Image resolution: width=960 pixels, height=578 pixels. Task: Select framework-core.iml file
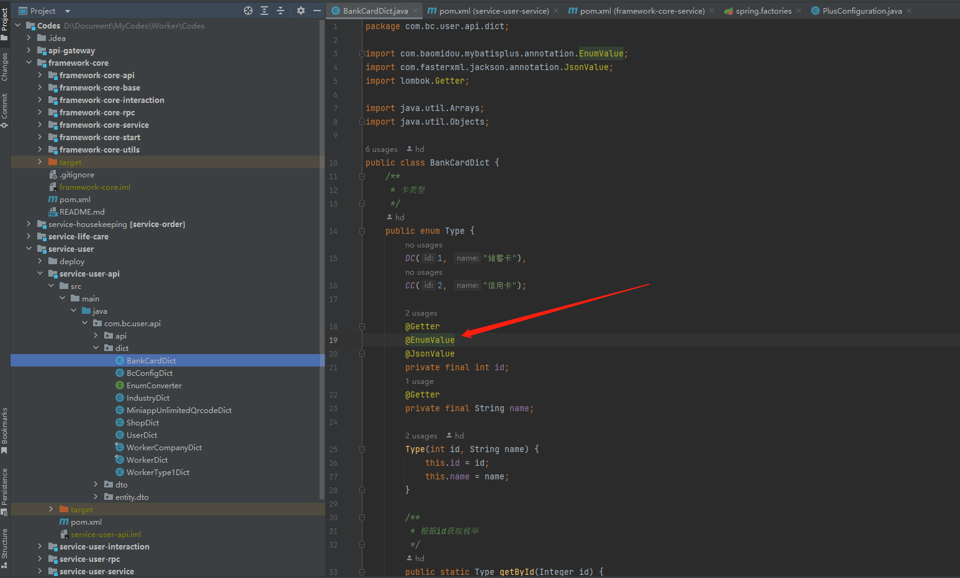click(94, 187)
